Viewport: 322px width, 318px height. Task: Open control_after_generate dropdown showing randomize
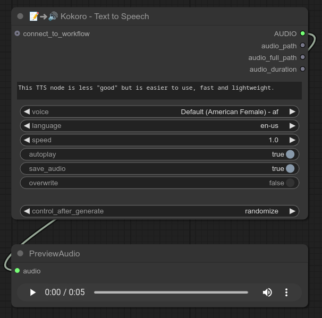[x=159, y=211]
